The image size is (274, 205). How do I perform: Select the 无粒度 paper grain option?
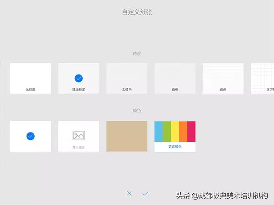31,78
